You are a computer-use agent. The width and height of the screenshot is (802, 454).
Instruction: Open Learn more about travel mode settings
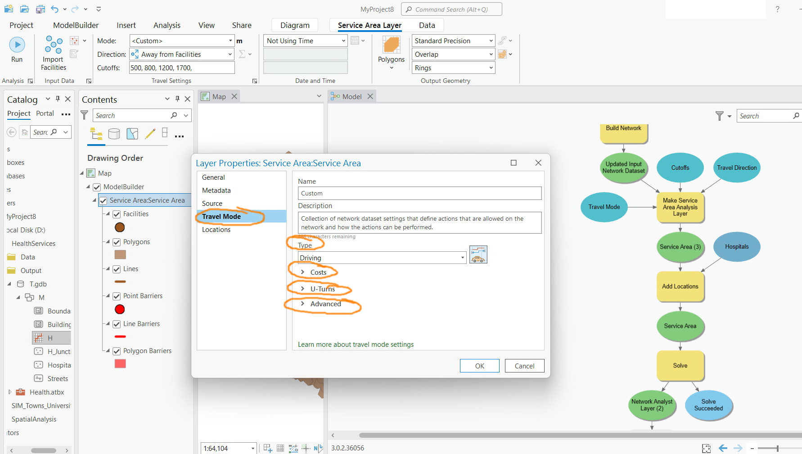(356, 345)
